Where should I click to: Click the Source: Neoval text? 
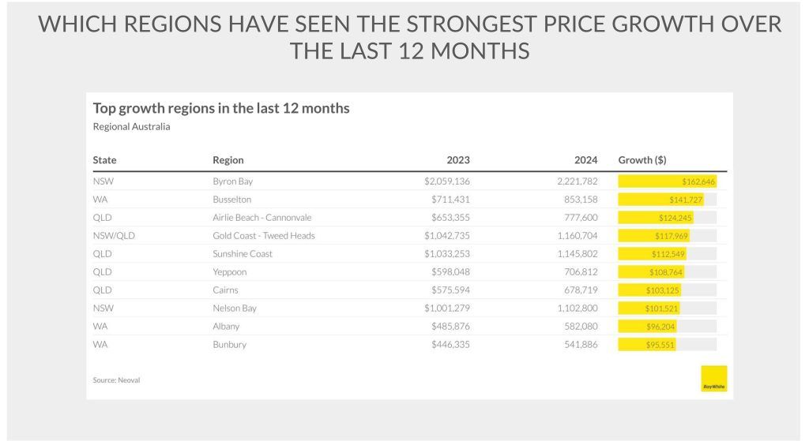tap(116, 380)
